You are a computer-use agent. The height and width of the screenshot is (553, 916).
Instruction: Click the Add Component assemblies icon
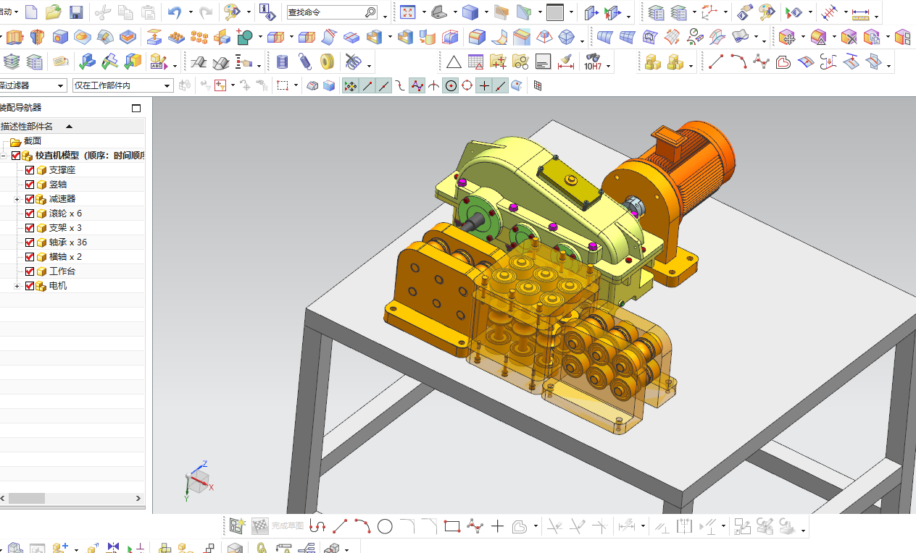tap(60, 549)
